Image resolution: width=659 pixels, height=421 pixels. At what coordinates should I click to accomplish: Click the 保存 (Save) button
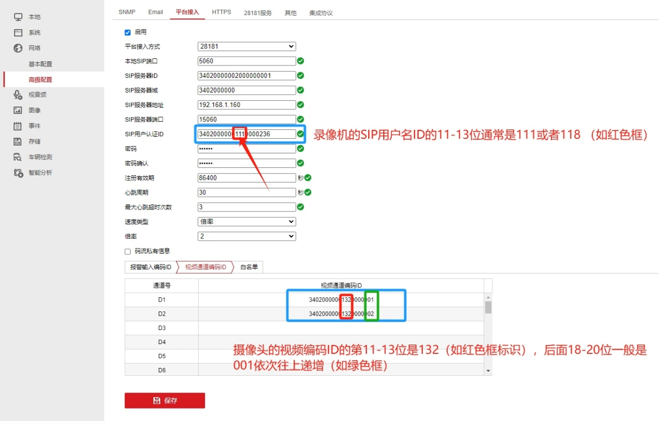(x=164, y=400)
